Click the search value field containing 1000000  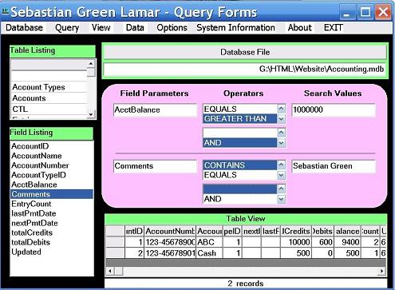(334, 109)
